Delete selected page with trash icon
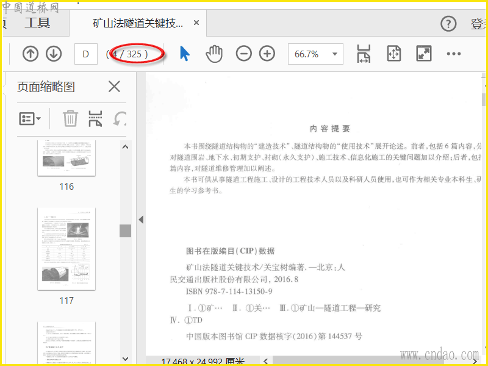 (70, 118)
